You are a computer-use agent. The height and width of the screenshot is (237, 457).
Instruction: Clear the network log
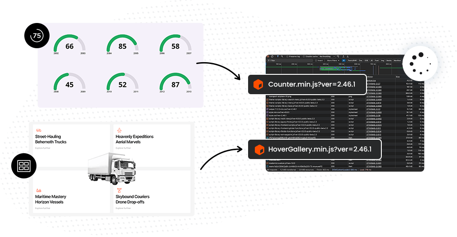pos(272,56)
